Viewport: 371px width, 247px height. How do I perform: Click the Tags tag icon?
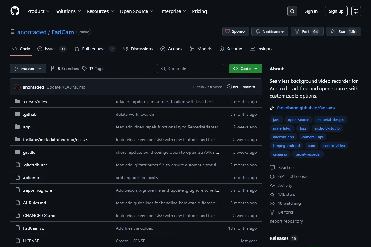pos(84,69)
